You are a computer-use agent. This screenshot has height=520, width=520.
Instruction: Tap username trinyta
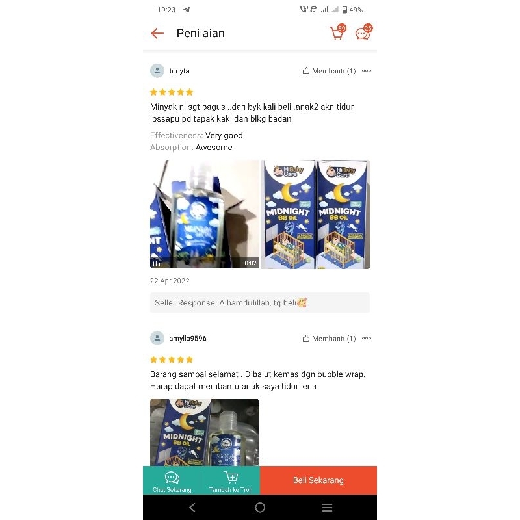(x=179, y=71)
